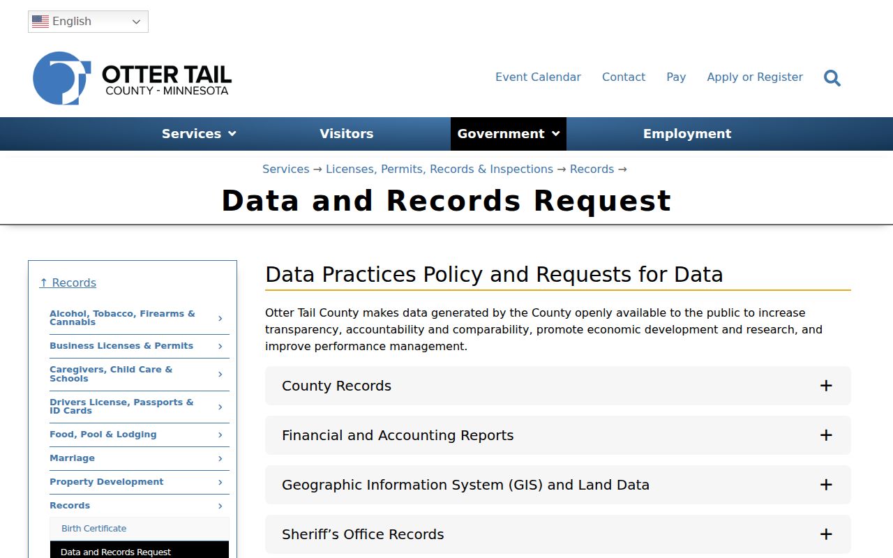Click chevron beside Caregivers, Child Care & Schools
This screenshot has width=893, height=558.
coord(220,374)
